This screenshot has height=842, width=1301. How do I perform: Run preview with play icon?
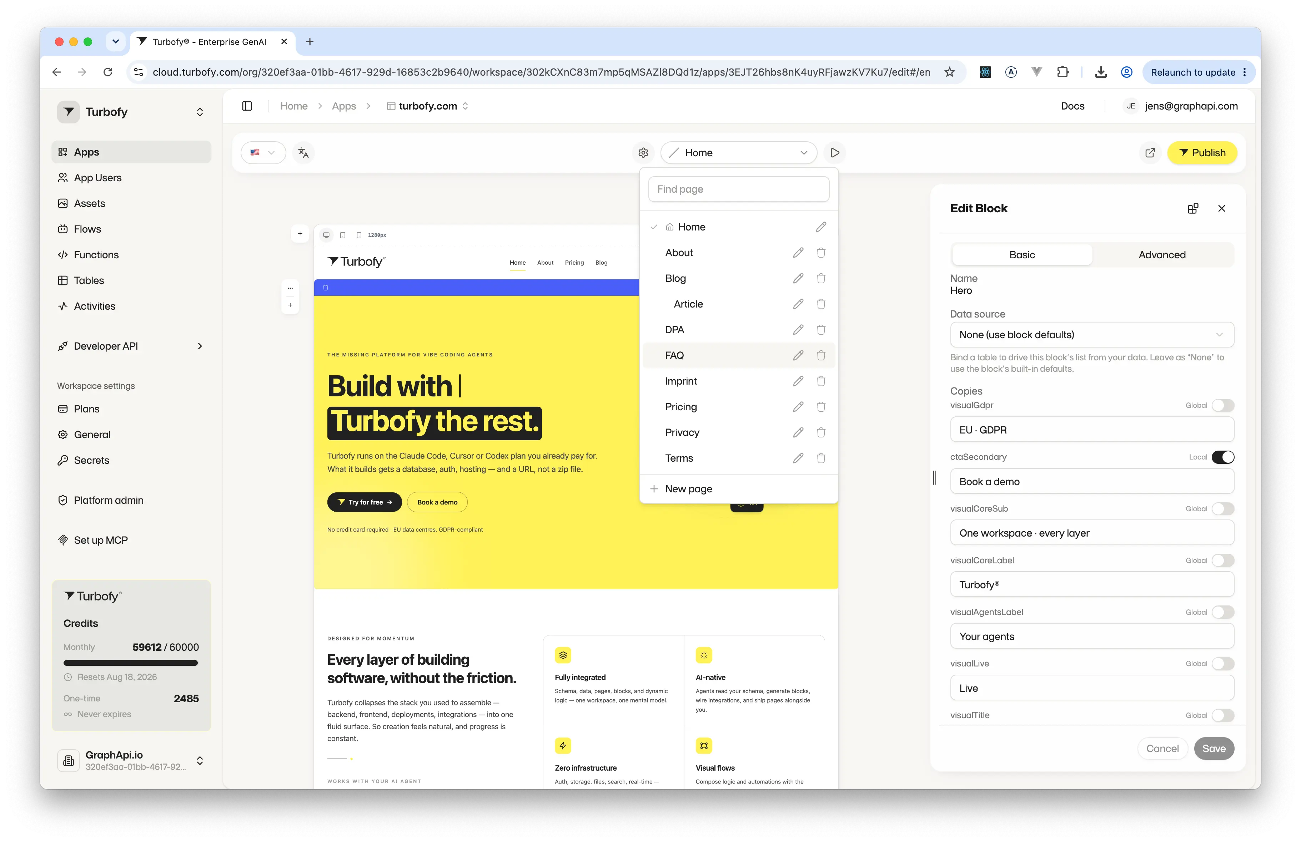click(835, 152)
